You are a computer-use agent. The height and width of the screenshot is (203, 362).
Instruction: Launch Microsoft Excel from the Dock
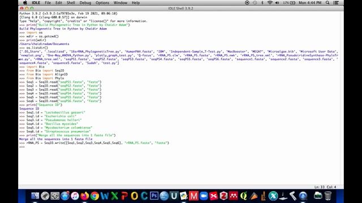click(x=114, y=196)
